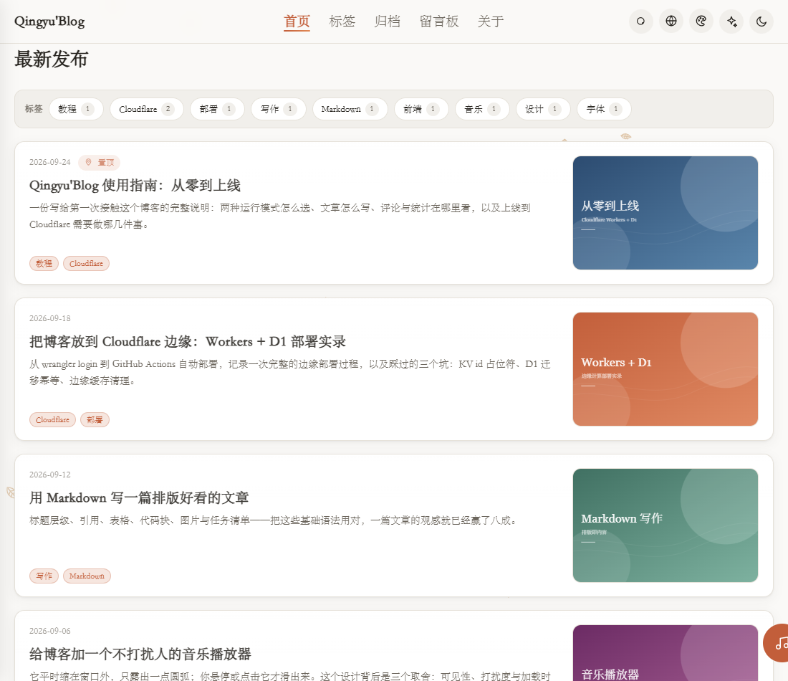788x681 pixels.
Task: Filter by the 前端 tag chip
Action: click(421, 109)
